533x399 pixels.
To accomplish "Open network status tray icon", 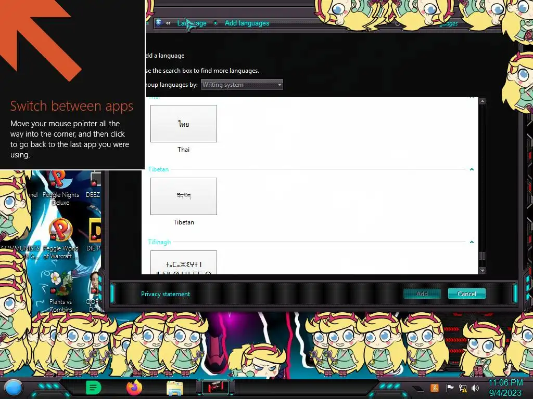I will (463, 388).
